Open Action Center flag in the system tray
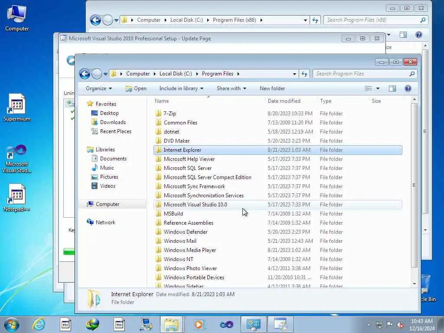 click(390, 325)
